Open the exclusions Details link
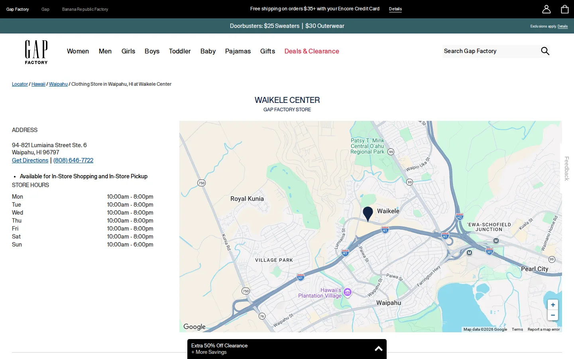This screenshot has width=574, height=359. [562, 26]
